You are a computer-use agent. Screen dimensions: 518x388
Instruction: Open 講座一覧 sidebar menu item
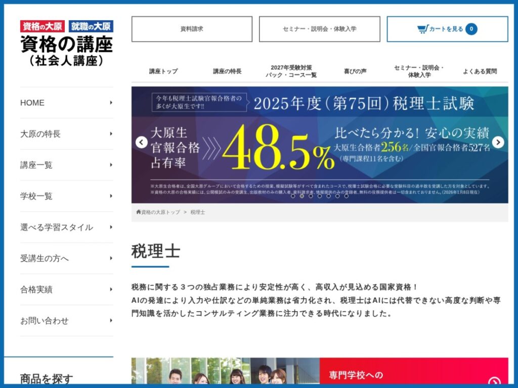[x=67, y=165]
